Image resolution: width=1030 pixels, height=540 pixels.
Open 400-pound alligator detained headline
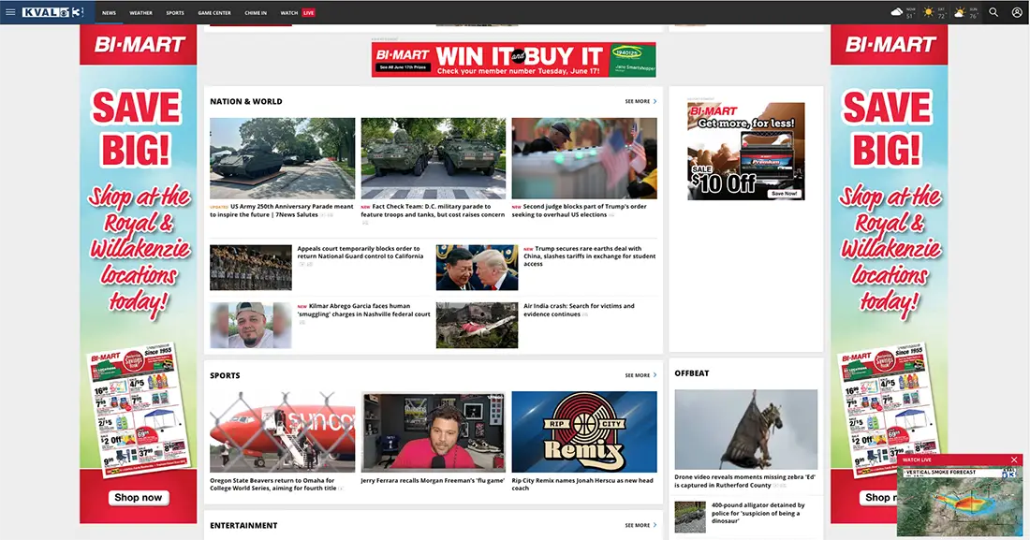click(758, 513)
